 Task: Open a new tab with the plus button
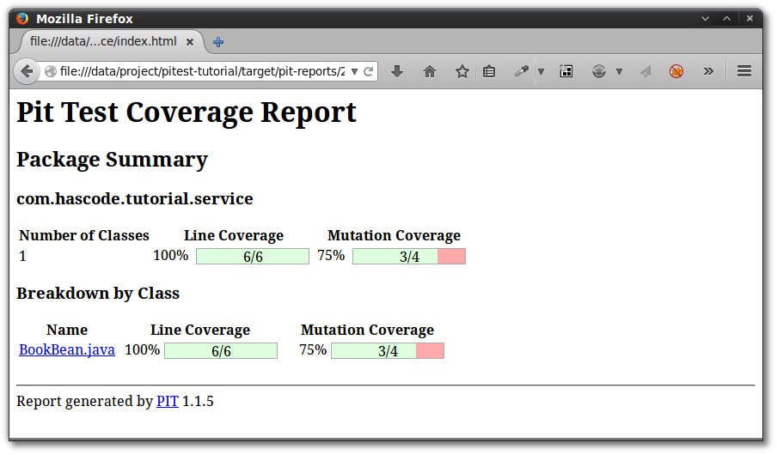click(218, 41)
